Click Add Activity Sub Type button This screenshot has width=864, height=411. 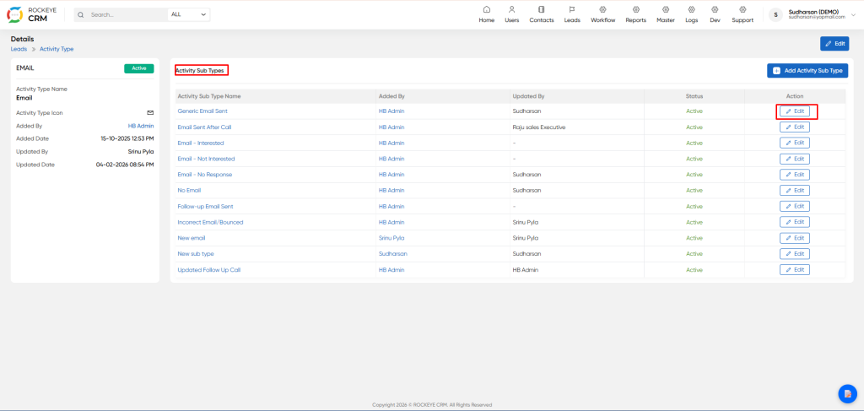pos(807,71)
